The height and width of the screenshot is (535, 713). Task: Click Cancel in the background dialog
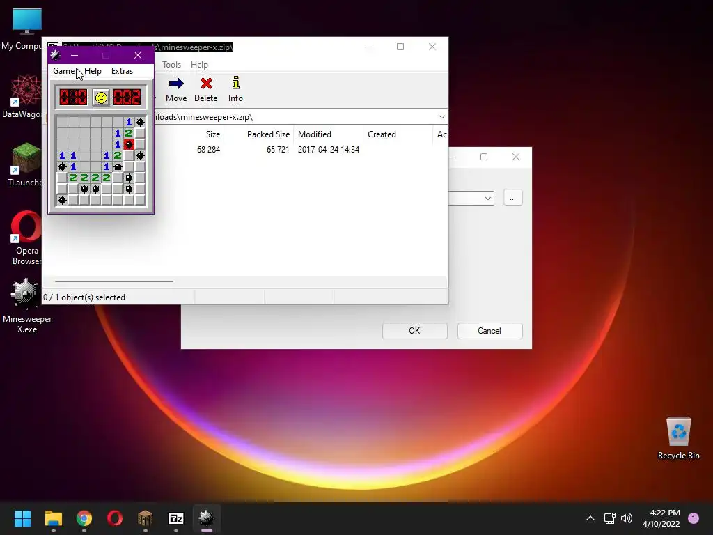[x=489, y=331]
